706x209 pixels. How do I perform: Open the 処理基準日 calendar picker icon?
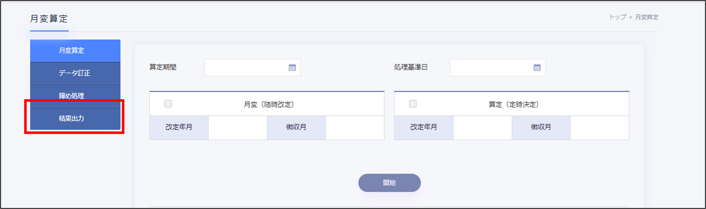(537, 67)
